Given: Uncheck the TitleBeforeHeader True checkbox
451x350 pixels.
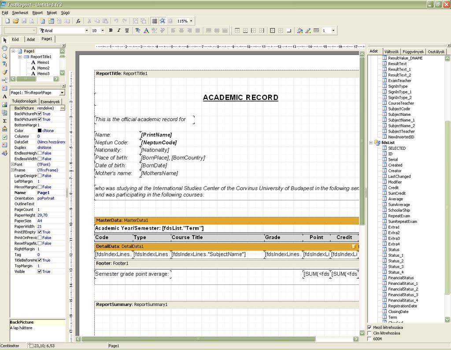Looking at the screenshot, I should [40, 260].
